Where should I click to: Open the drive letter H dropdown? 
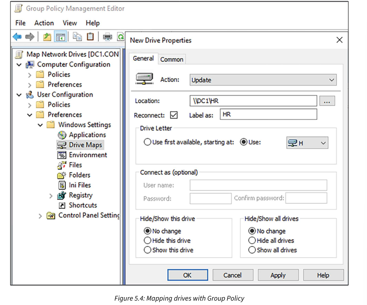pos(307,143)
